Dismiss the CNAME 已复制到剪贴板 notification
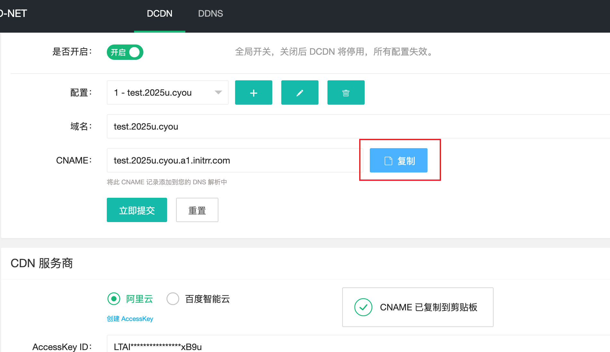The height and width of the screenshot is (352, 610). (x=418, y=307)
